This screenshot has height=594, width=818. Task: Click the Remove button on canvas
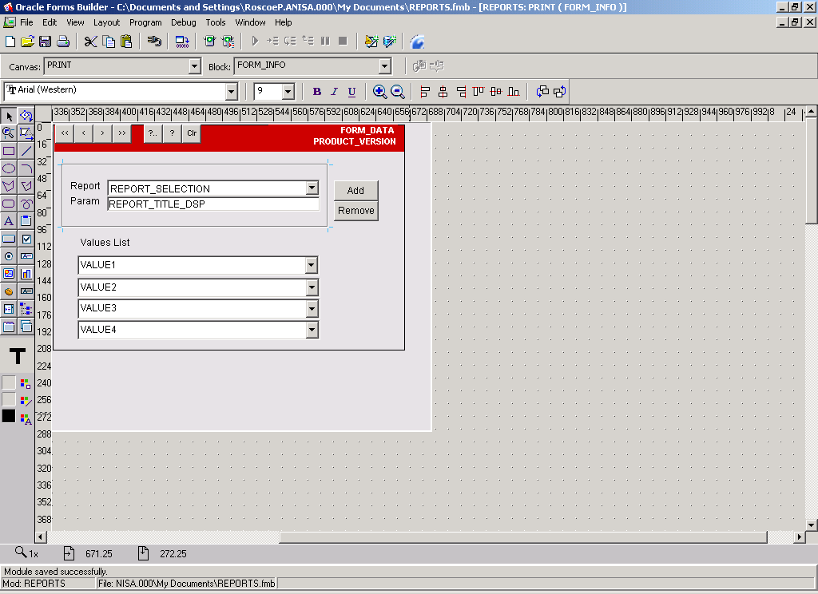point(355,211)
